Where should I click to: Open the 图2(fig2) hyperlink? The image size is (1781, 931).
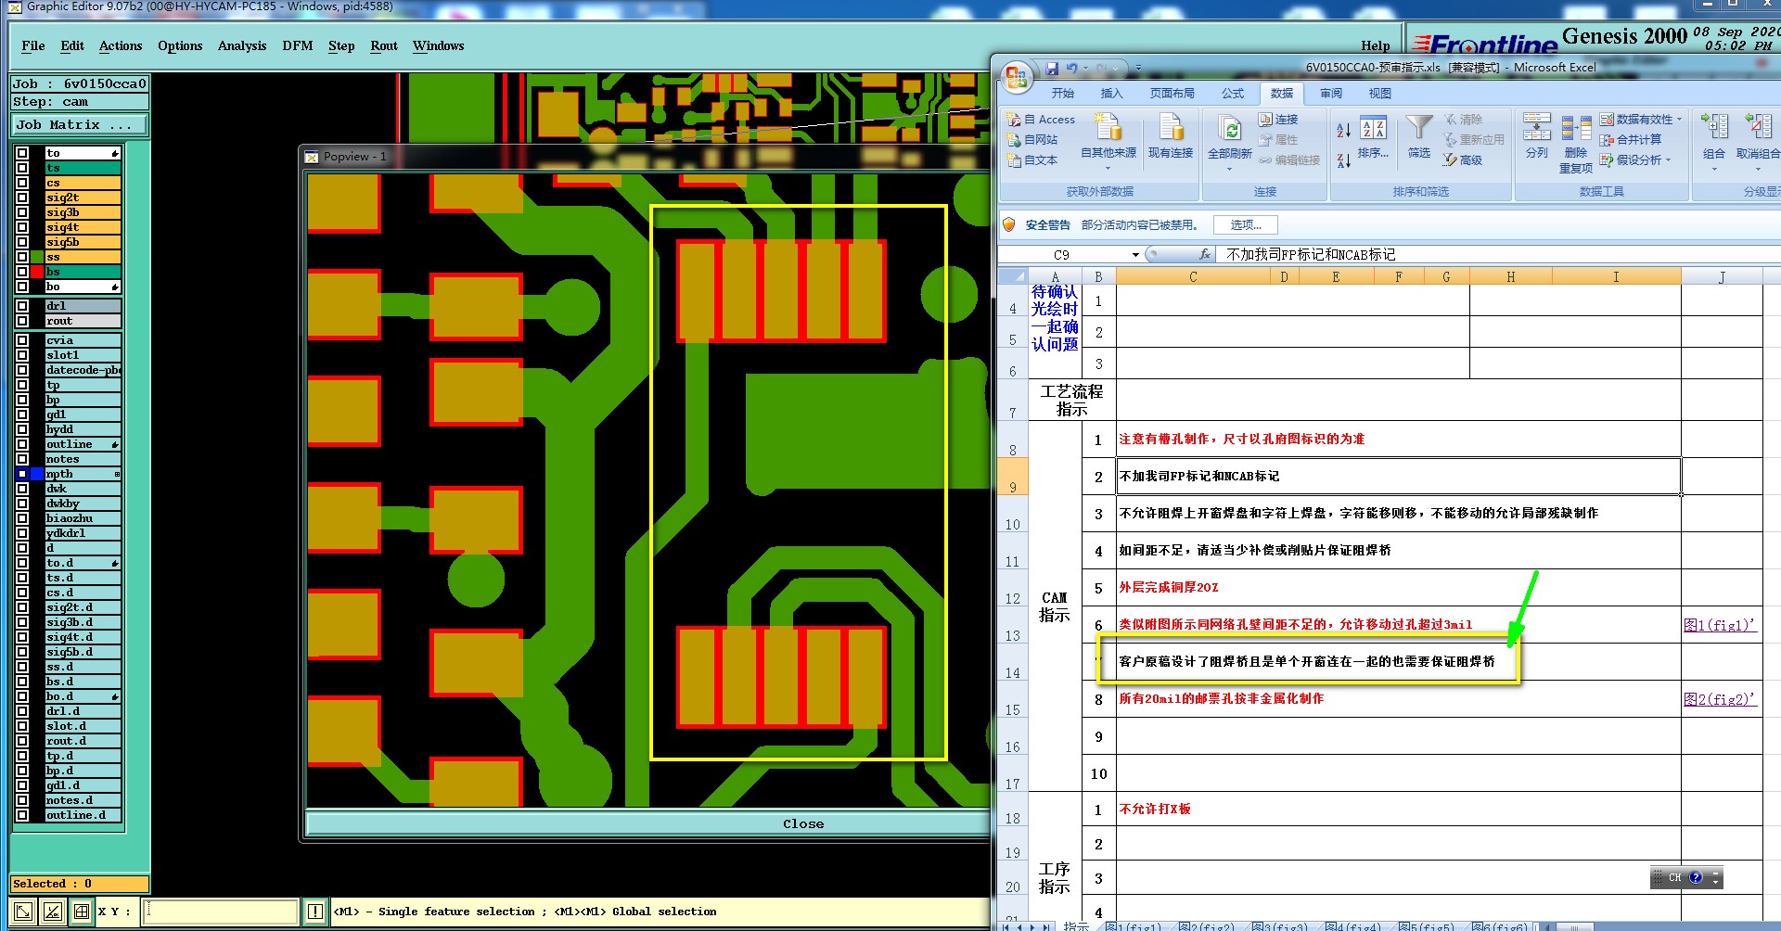point(1720,699)
